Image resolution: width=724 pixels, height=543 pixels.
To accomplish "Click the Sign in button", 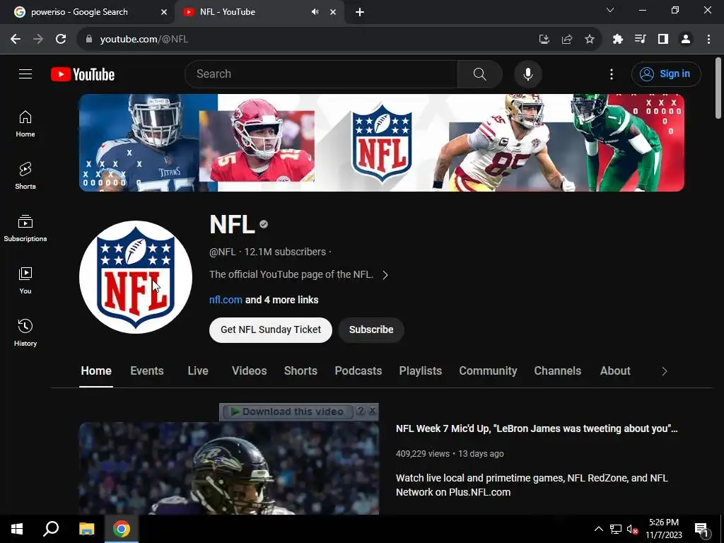I will pos(666,74).
